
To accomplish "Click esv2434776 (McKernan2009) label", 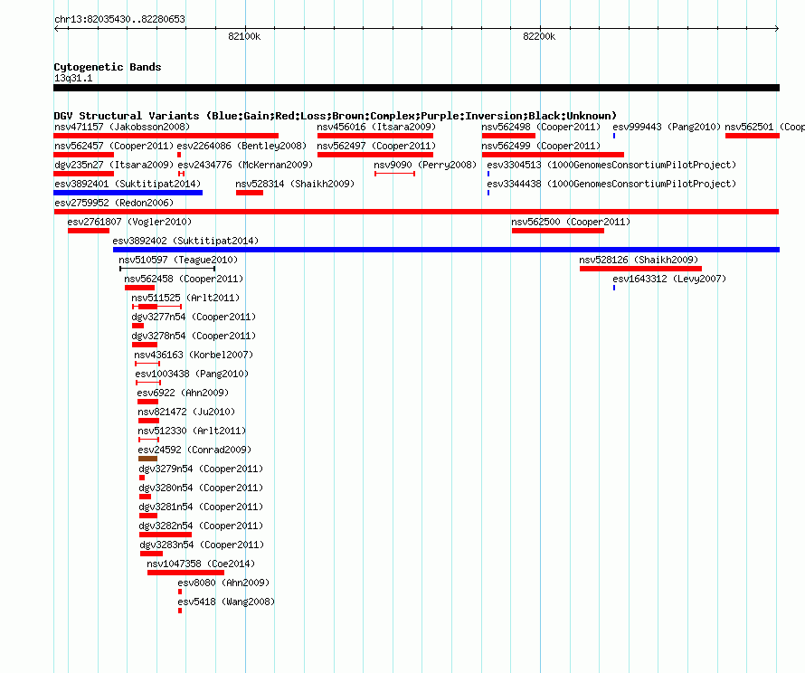I will [245, 165].
